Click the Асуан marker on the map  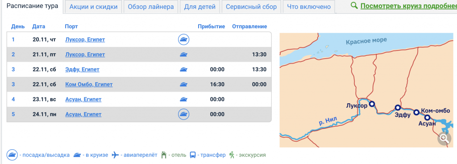(427, 118)
